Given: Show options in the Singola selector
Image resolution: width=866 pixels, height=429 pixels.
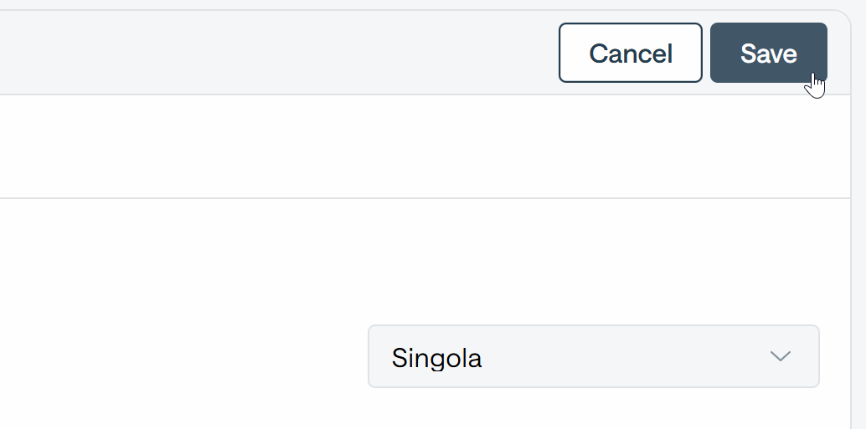Looking at the screenshot, I should click(594, 356).
